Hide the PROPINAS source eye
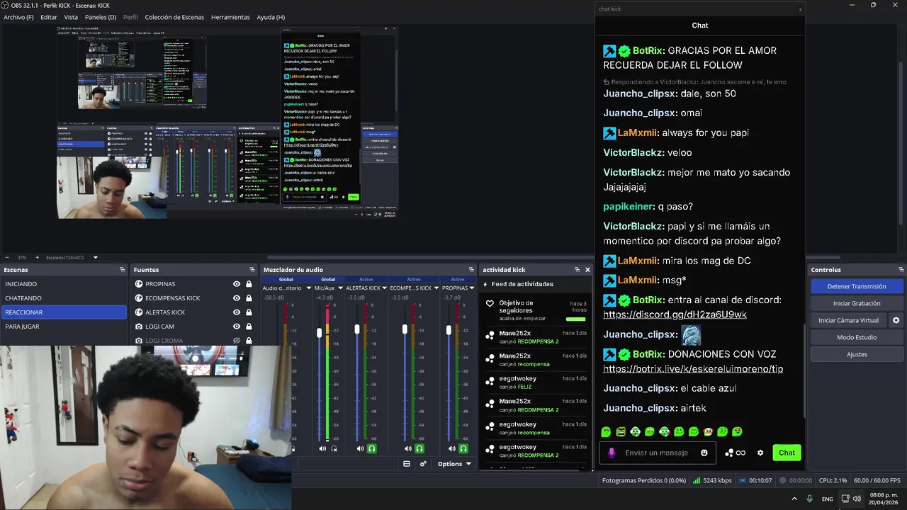The width and height of the screenshot is (907, 510). tap(237, 284)
